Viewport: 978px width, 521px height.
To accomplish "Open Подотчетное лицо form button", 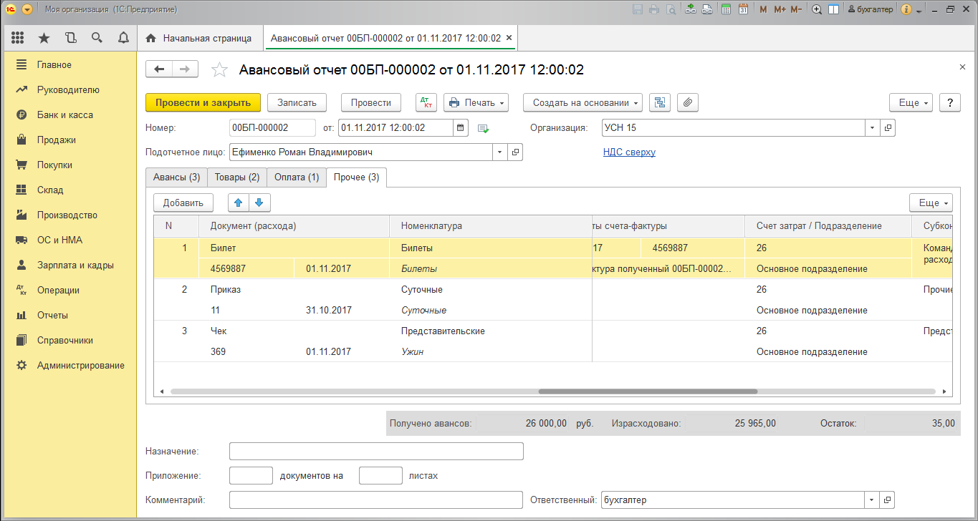I will point(515,152).
